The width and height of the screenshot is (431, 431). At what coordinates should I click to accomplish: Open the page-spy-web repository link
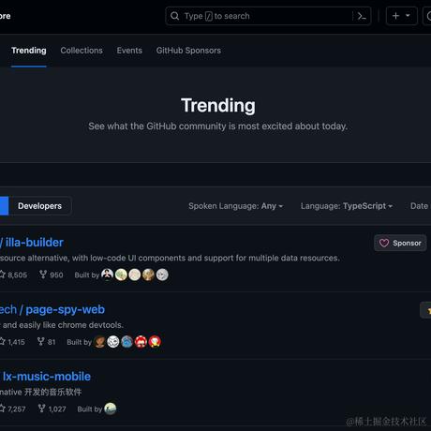click(x=65, y=309)
